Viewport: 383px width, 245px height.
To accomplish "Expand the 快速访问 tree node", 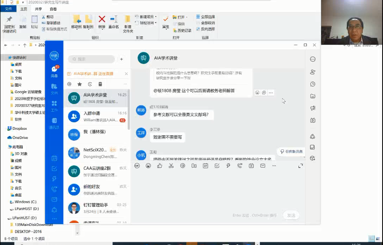I will click(x=4, y=58).
